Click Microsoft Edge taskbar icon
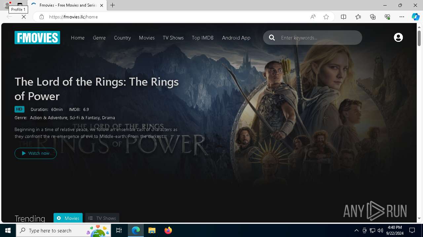This screenshot has height=237, width=423. click(x=136, y=230)
